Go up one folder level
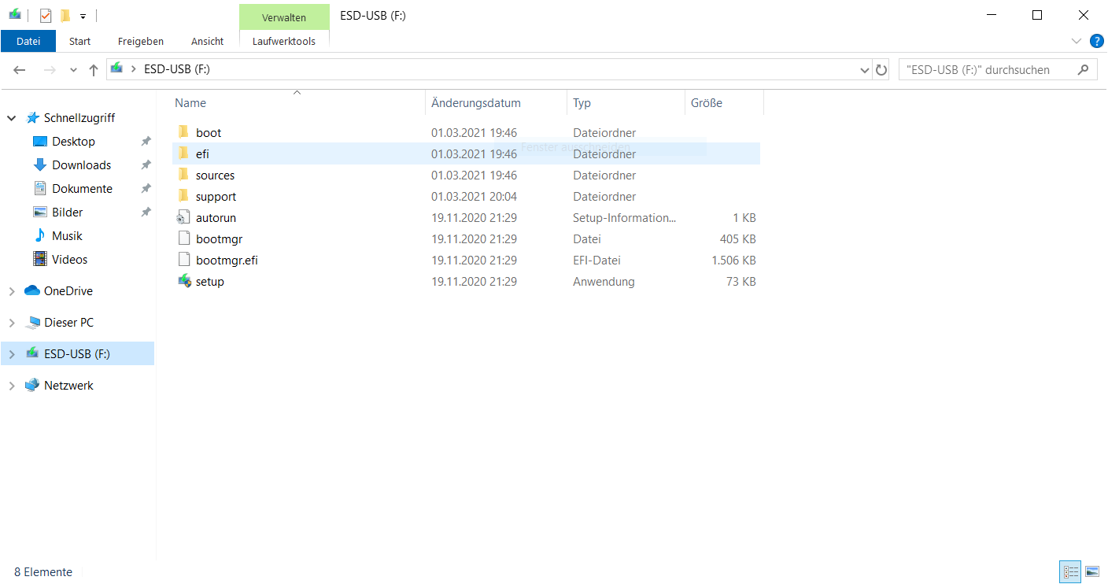 (x=94, y=70)
